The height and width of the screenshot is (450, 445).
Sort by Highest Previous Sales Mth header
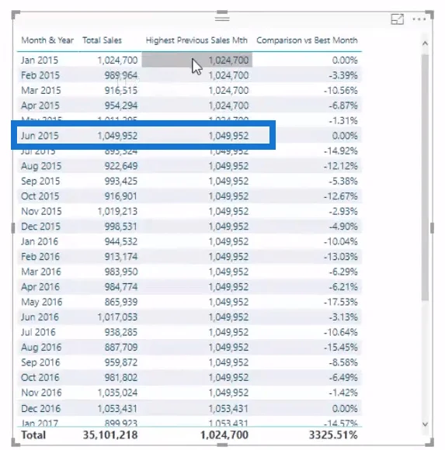pyautogui.click(x=196, y=40)
